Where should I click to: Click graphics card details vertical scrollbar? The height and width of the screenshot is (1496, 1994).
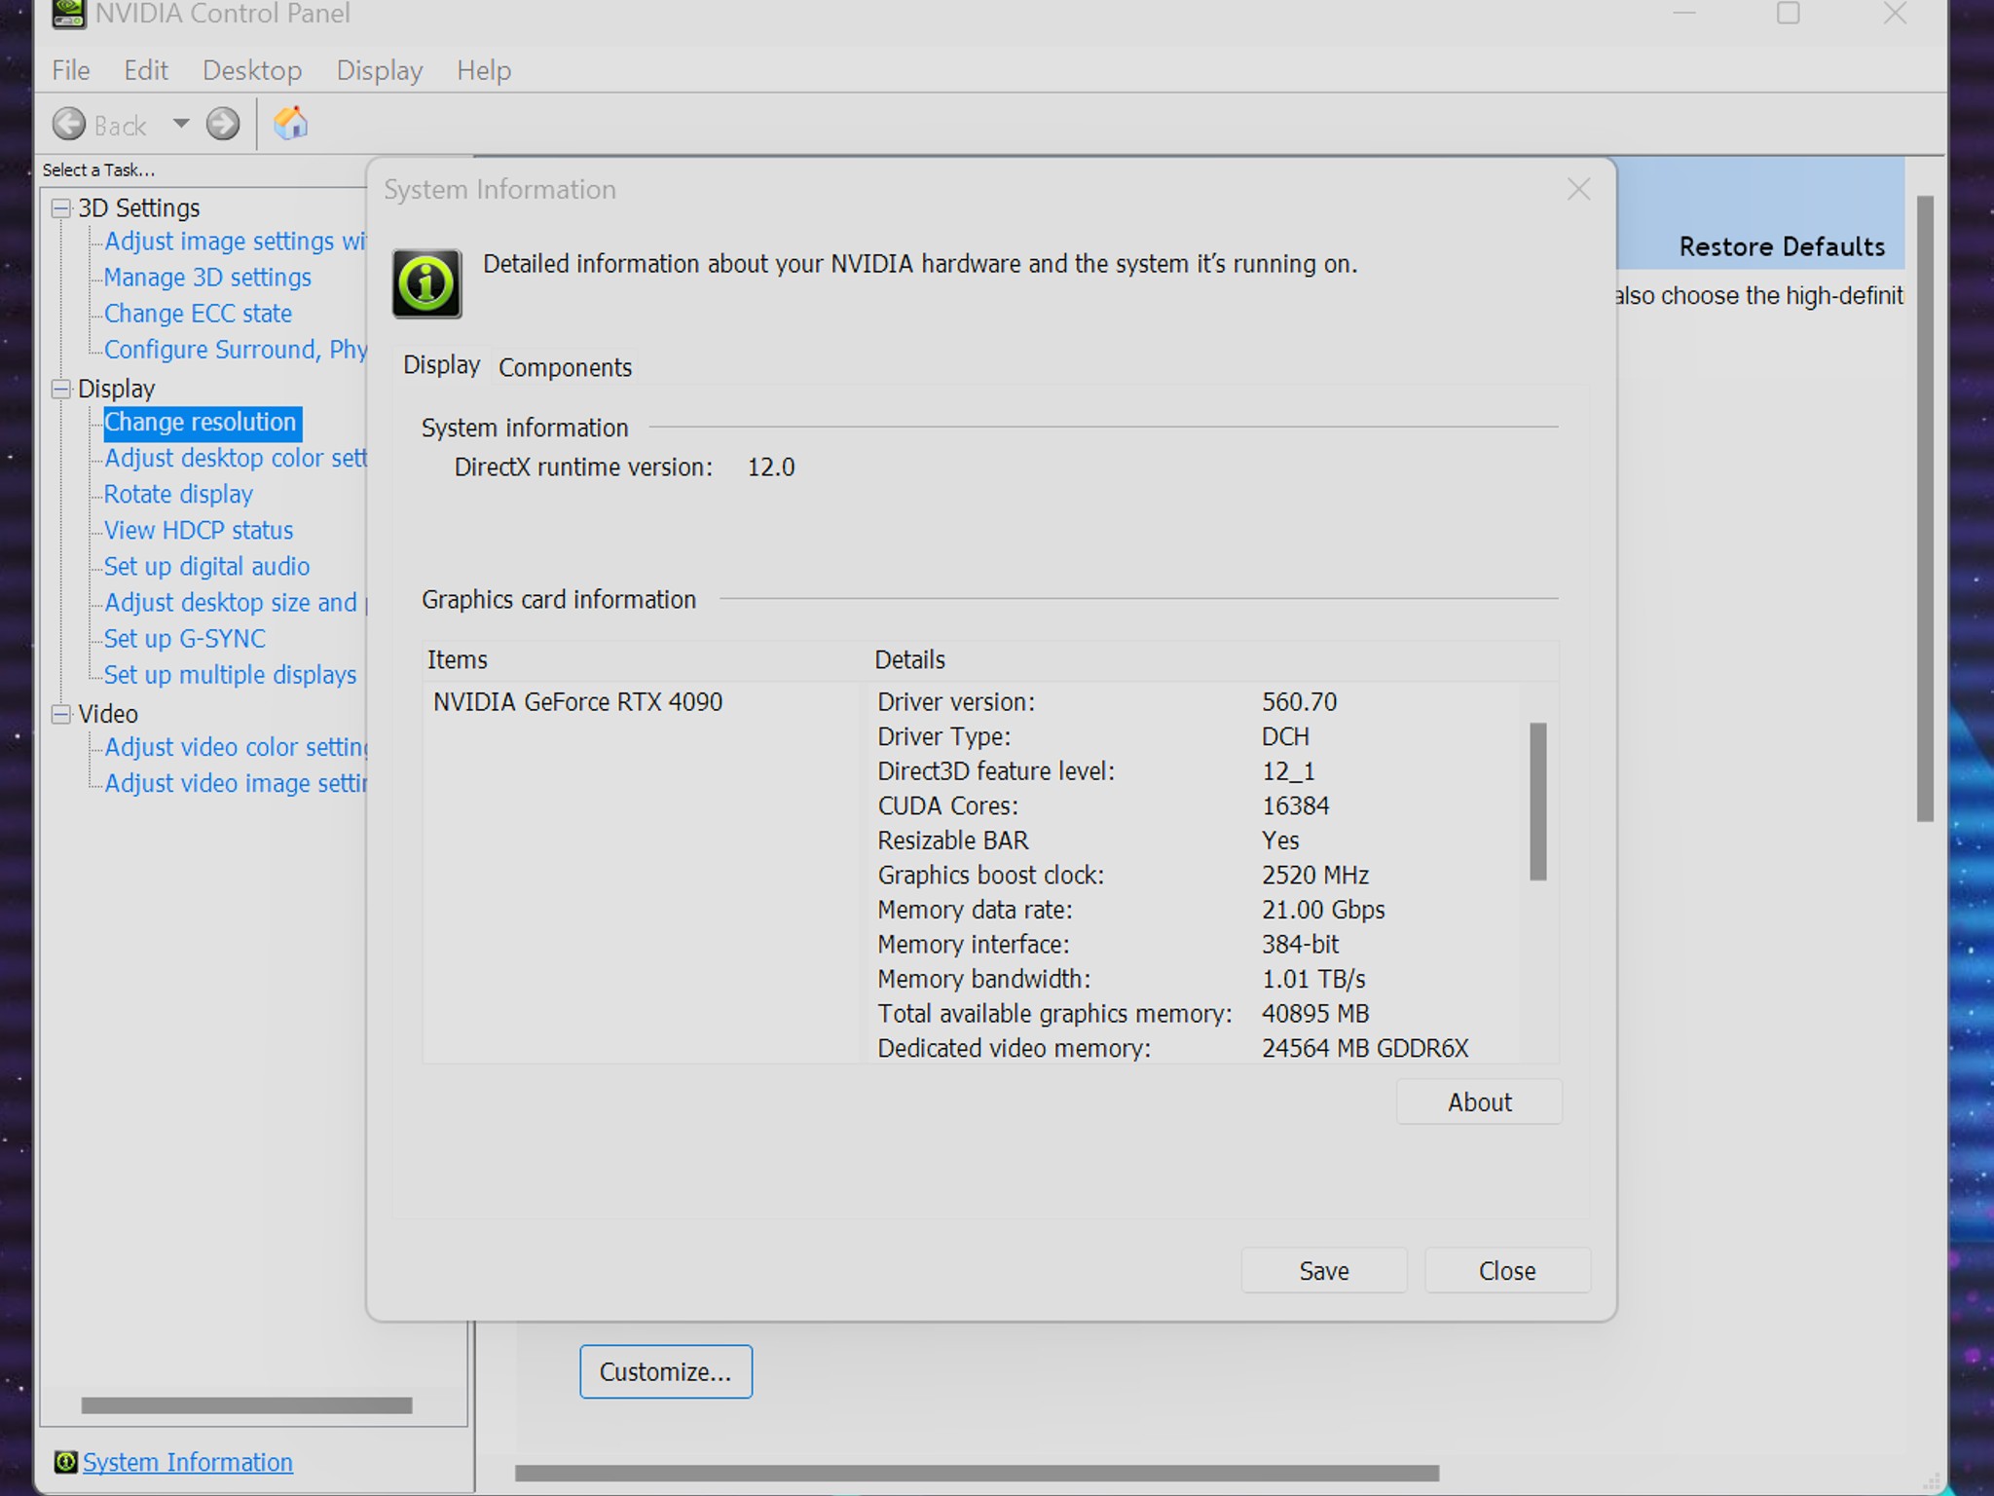point(1538,801)
